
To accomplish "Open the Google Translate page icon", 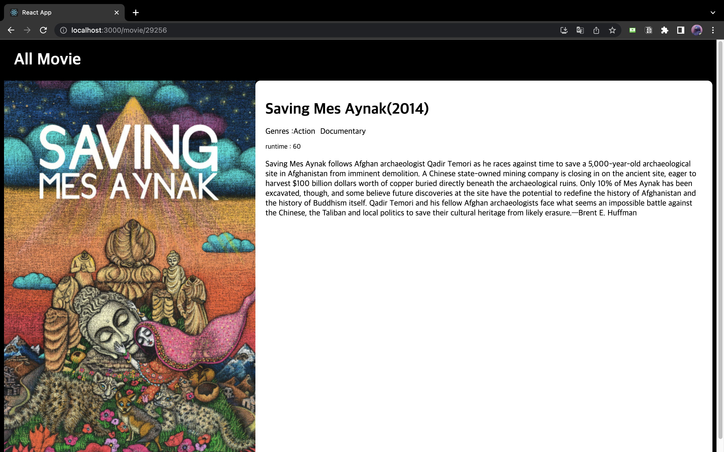I will coord(580,30).
